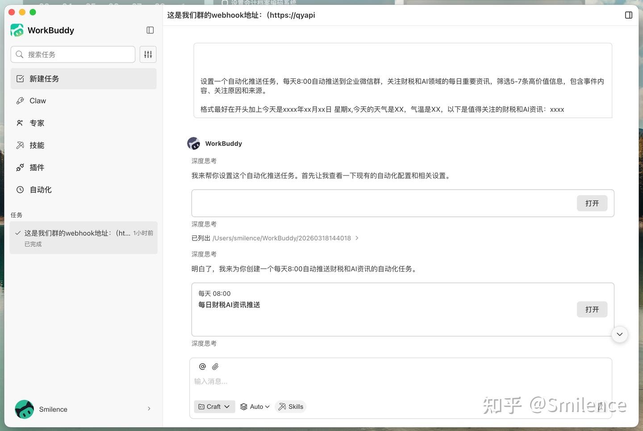This screenshot has width=643, height=431.
Task: Toggle the right side panel icon
Action: [x=629, y=15]
